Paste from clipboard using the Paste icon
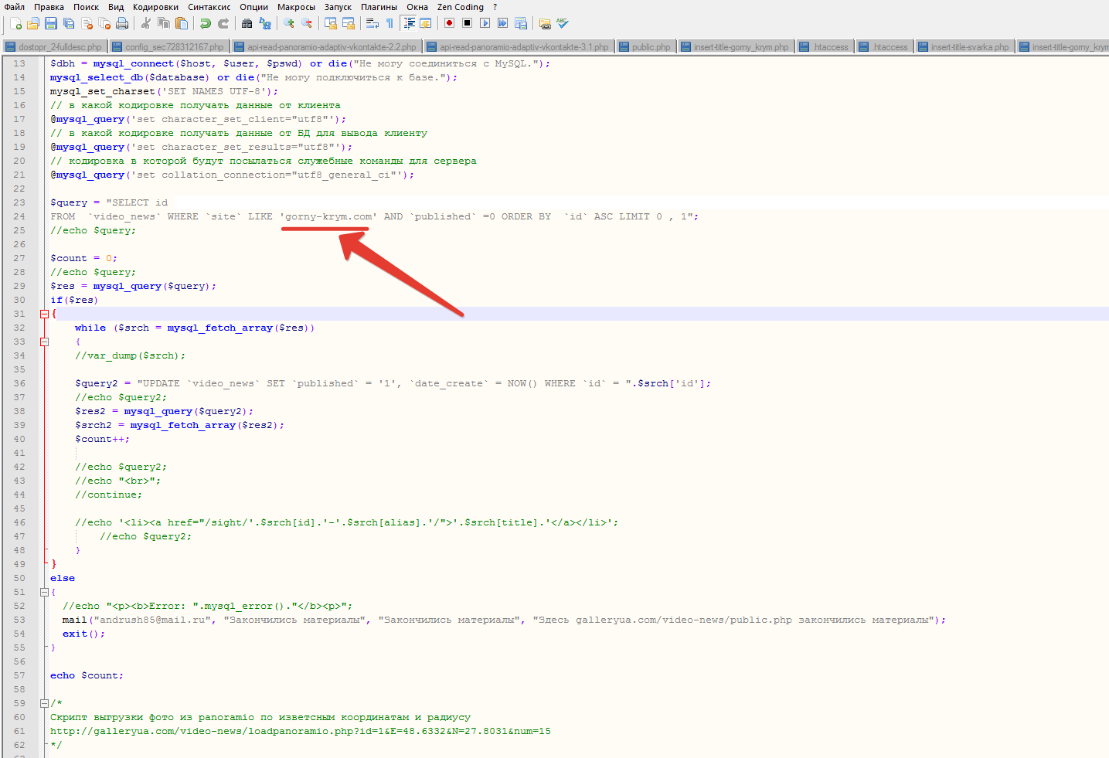Screen dimensions: 1109x758 [x=181, y=23]
